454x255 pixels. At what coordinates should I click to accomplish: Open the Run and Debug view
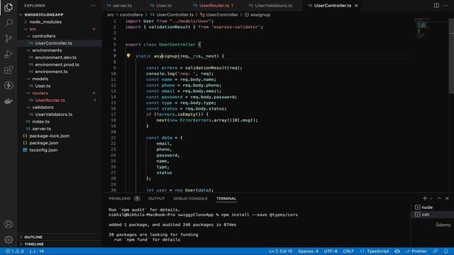coord(9,54)
